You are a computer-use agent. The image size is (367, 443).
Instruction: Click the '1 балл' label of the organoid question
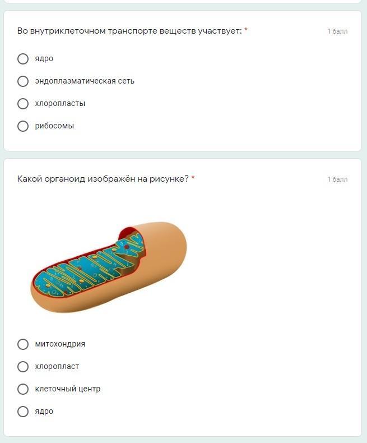(337, 179)
